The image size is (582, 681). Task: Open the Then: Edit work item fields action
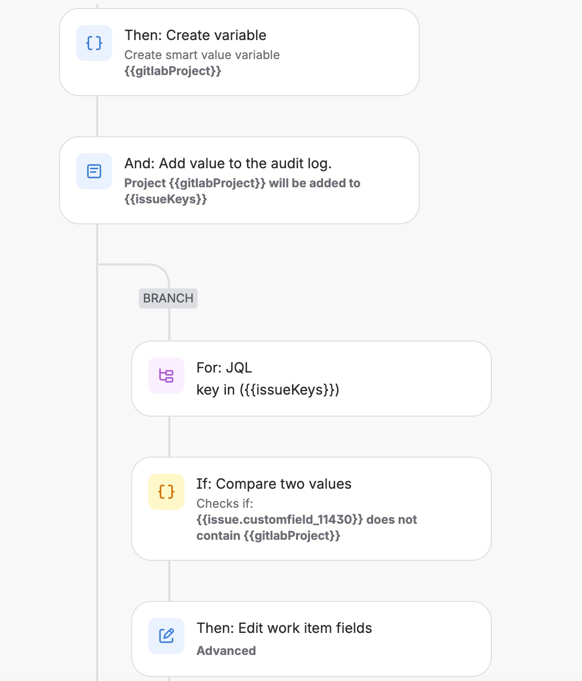point(312,638)
